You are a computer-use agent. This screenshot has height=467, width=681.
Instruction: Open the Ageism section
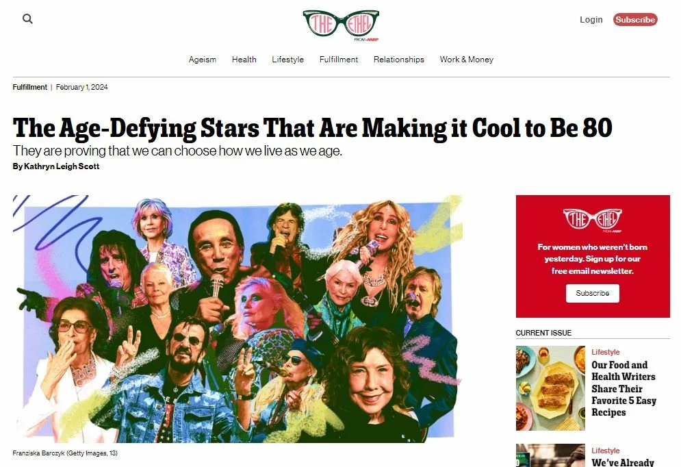(x=203, y=60)
